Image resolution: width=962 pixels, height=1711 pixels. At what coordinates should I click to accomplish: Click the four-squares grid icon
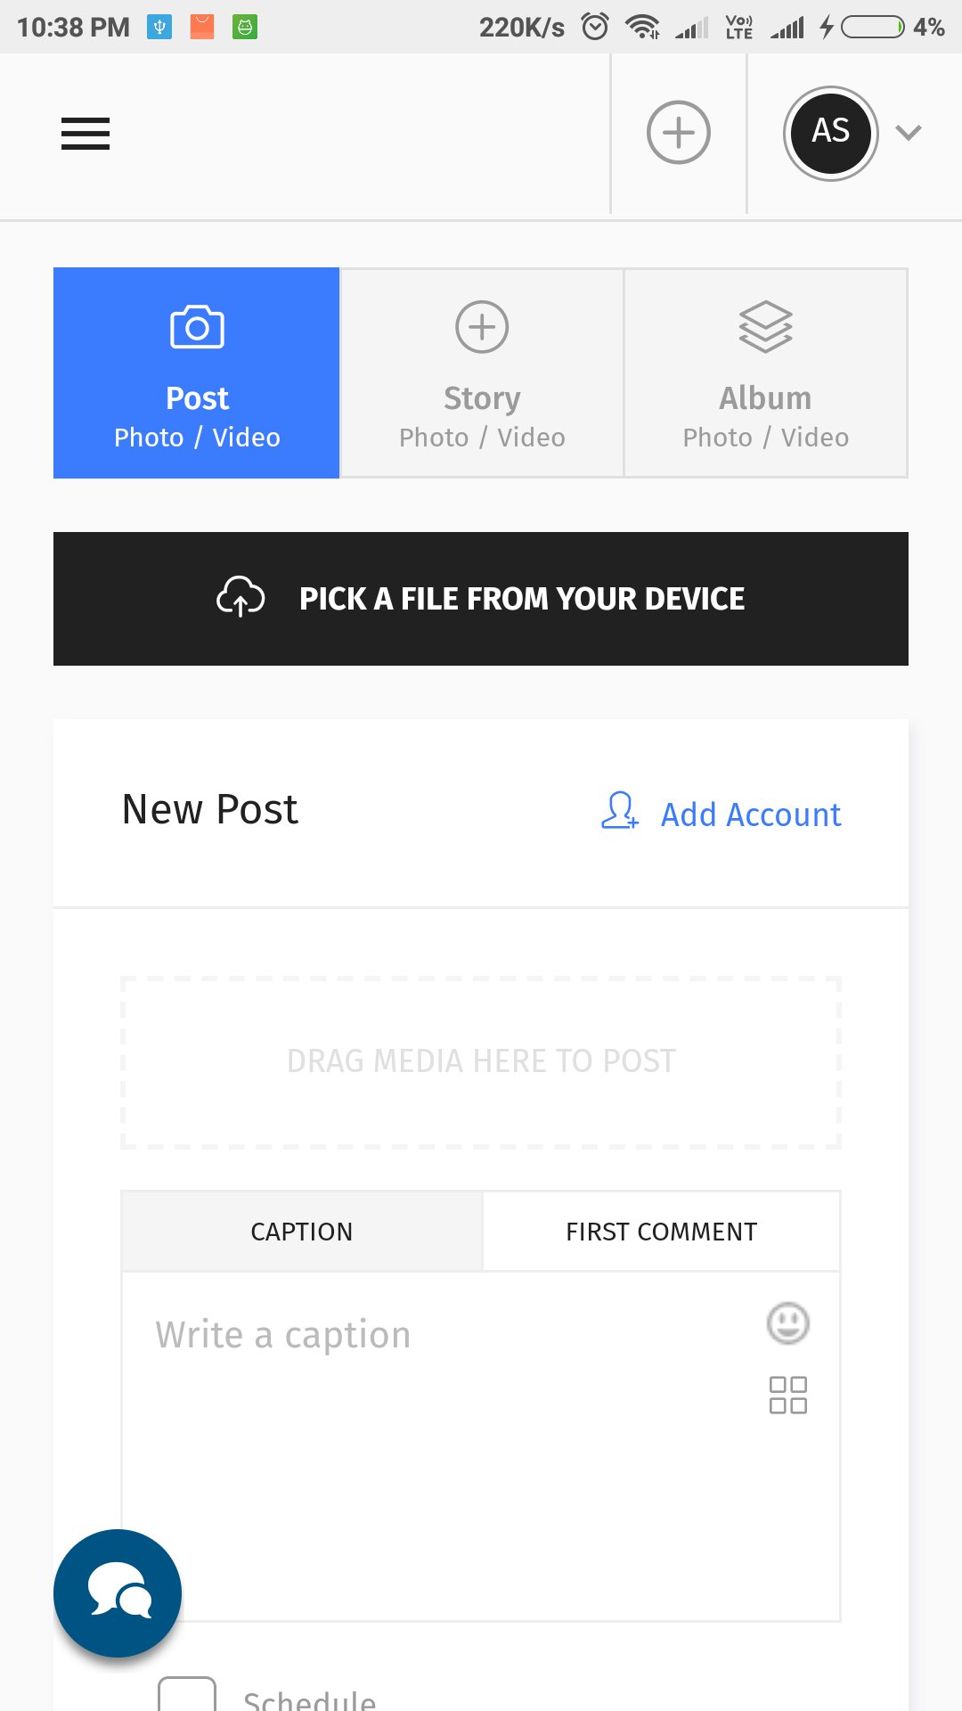[787, 1395]
